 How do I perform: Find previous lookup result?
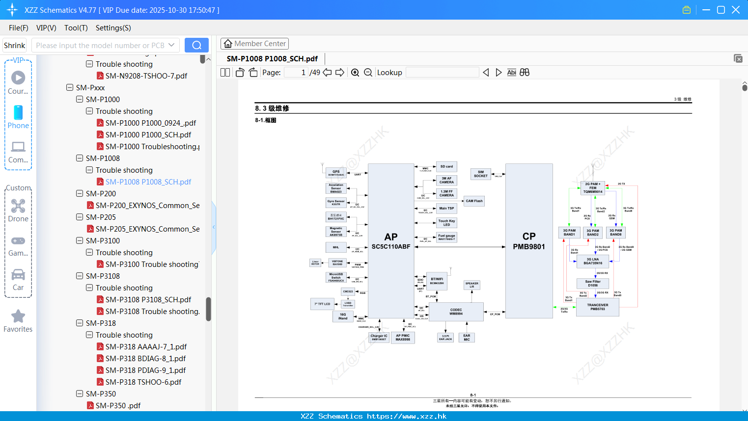(x=486, y=72)
